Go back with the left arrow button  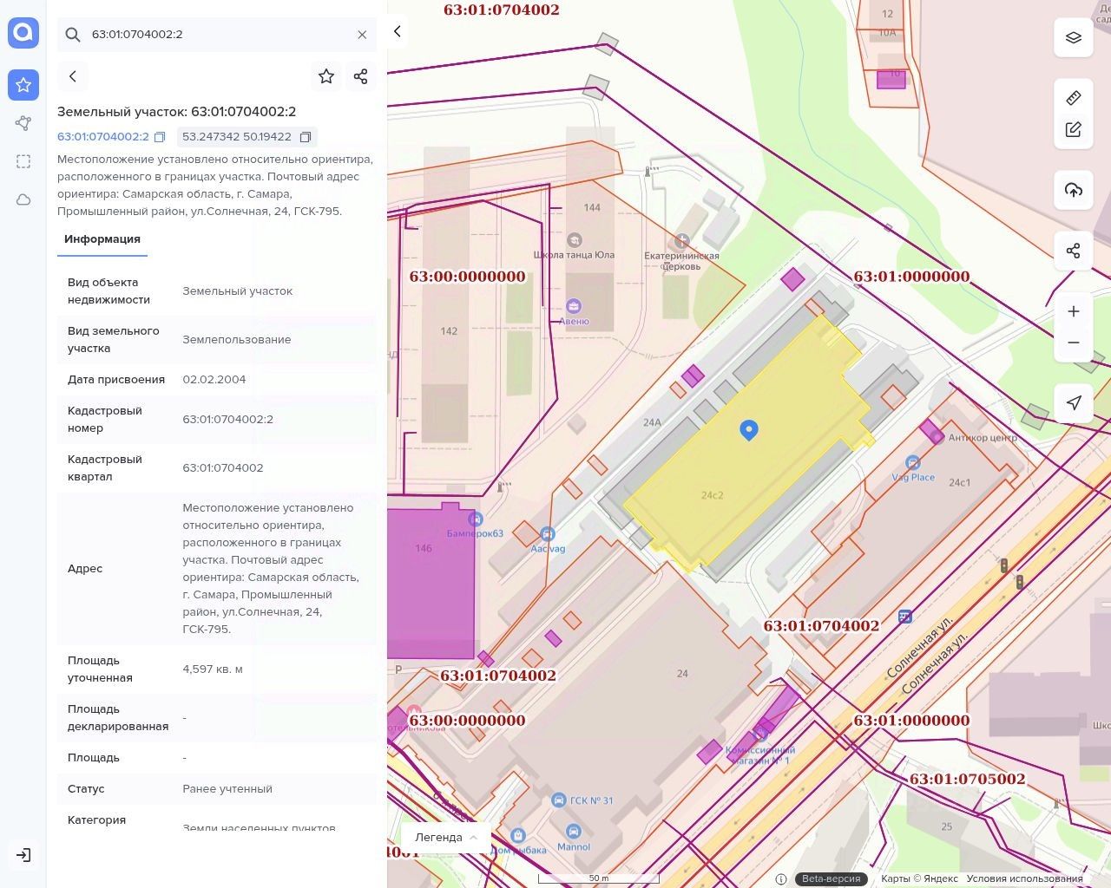tap(73, 76)
